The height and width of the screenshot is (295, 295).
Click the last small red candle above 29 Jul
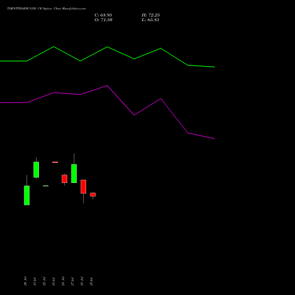tap(93, 195)
